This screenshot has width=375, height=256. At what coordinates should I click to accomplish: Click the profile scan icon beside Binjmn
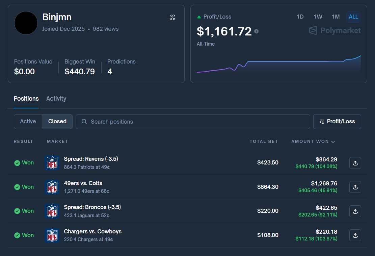pyautogui.click(x=172, y=17)
